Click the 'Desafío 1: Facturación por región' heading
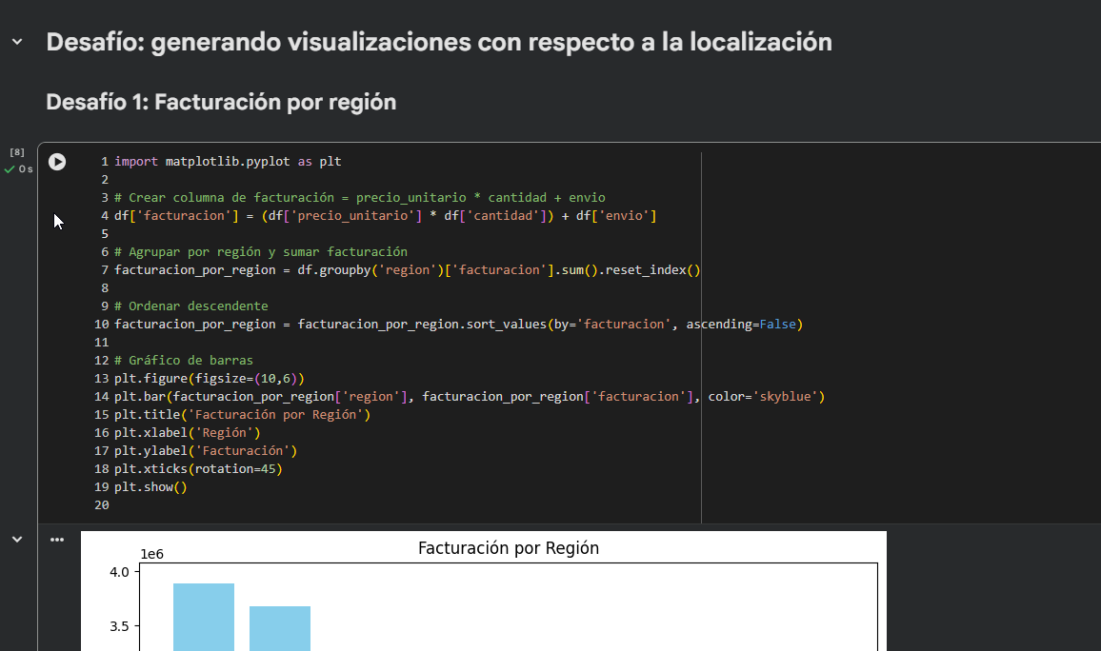The image size is (1101, 651). pos(222,102)
